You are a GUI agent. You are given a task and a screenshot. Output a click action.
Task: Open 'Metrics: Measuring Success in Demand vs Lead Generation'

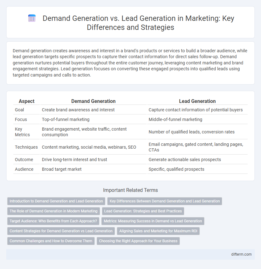(x=153, y=221)
